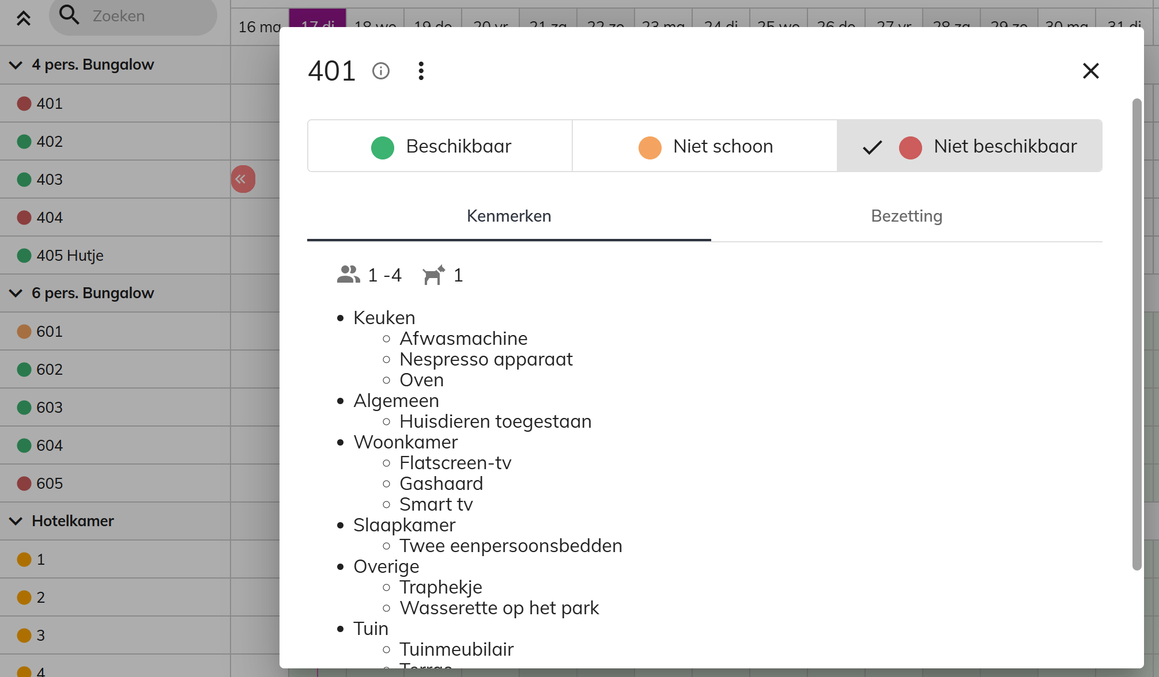The image size is (1159, 677).
Task: Set status to Niet schoon
Action: [x=705, y=146]
